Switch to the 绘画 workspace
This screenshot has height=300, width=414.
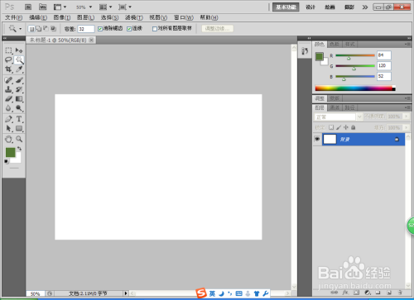(330, 7)
